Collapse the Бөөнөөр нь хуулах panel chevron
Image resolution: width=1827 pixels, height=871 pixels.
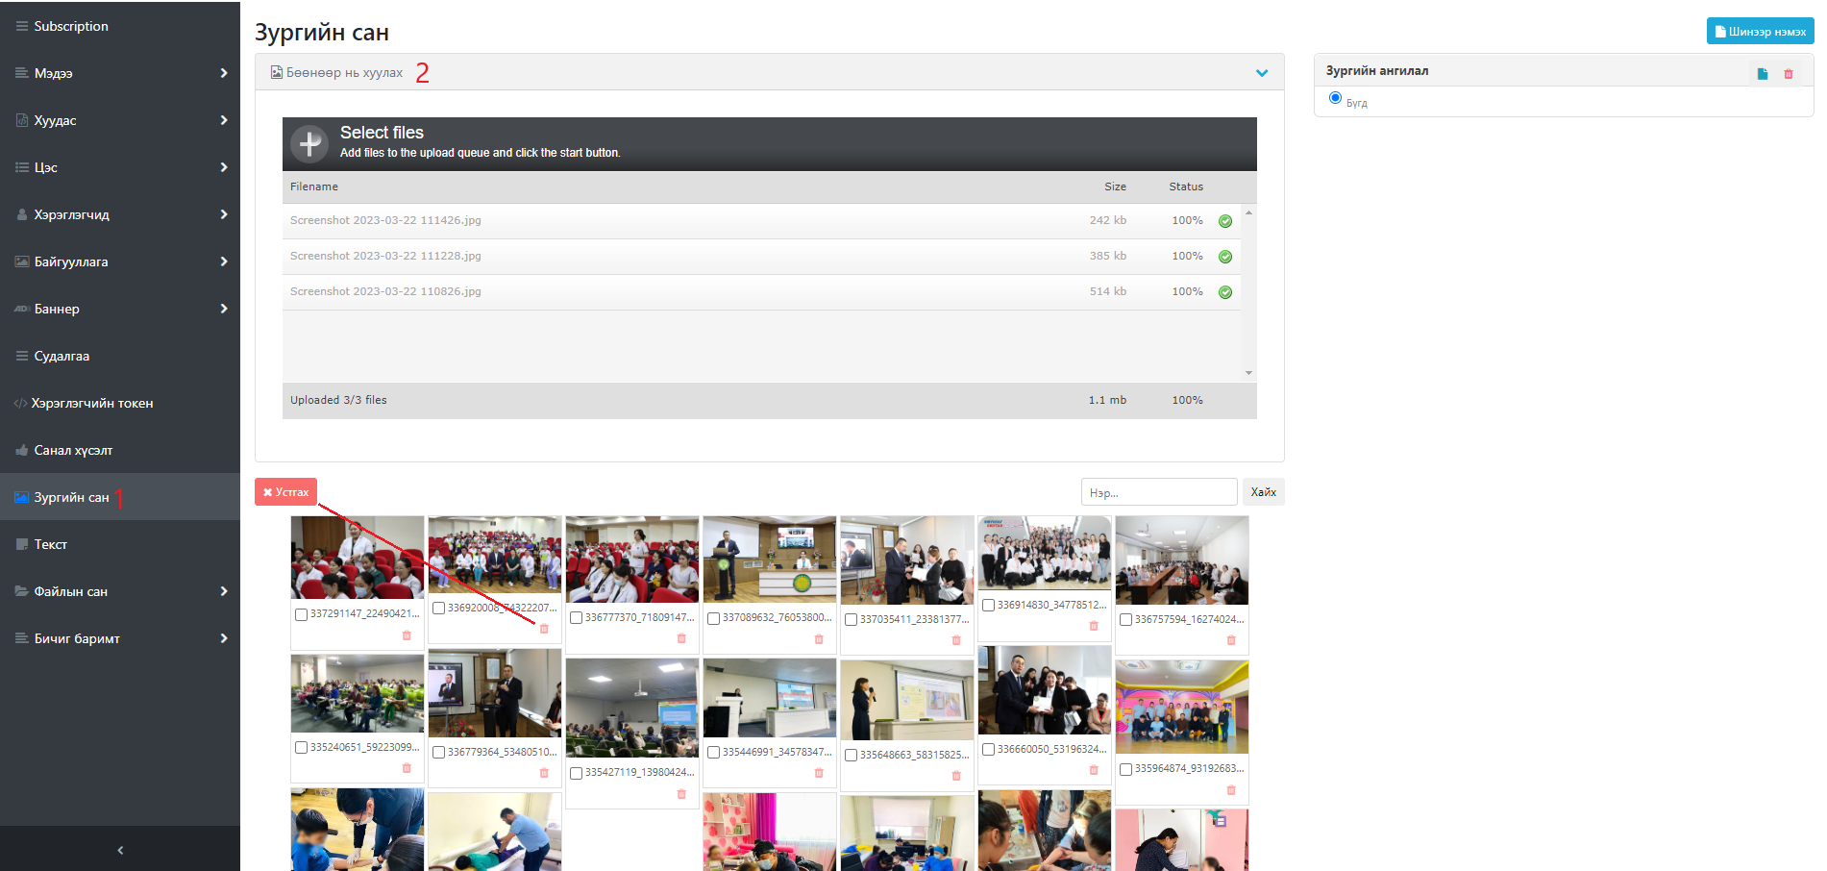coord(1262,73)
